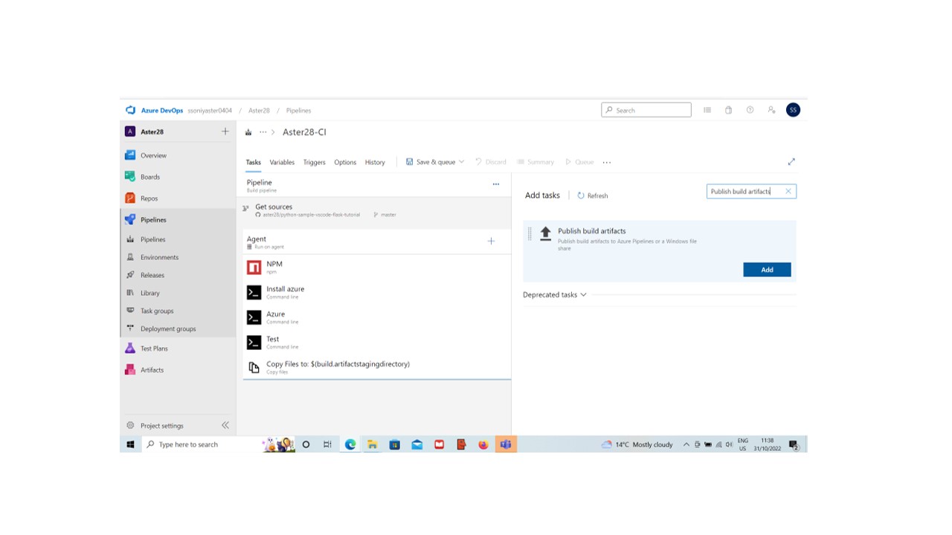Collapse the sidebar with double chevron
Image resolution: width=952 pixels, height=535 pixels.
(225, 425)
